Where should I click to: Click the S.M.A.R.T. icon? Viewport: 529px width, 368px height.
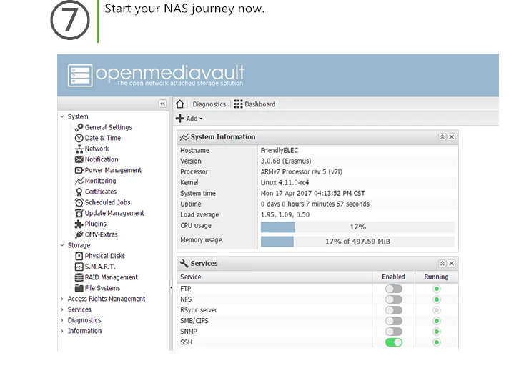(79, 267)
